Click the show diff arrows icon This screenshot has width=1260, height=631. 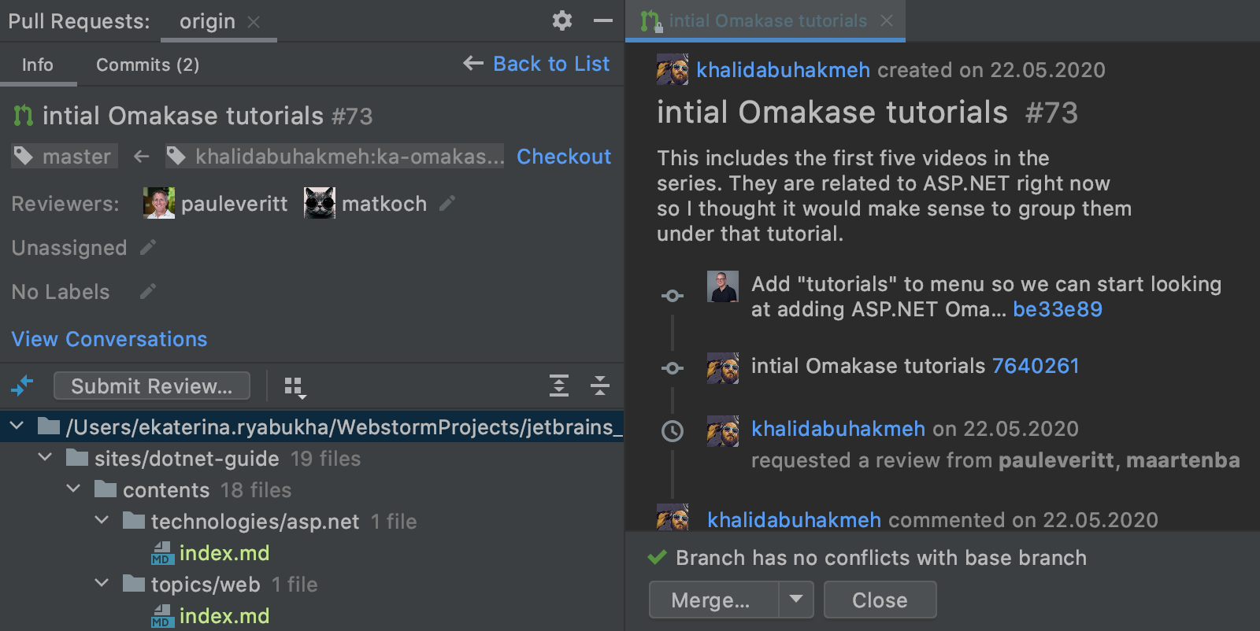(x=22, y=386)
